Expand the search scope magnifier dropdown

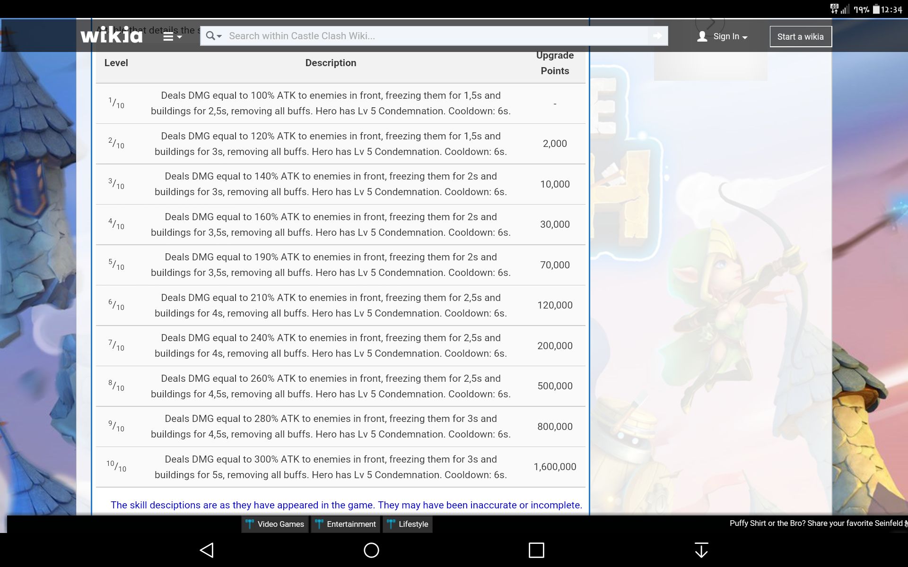point(213,36)
